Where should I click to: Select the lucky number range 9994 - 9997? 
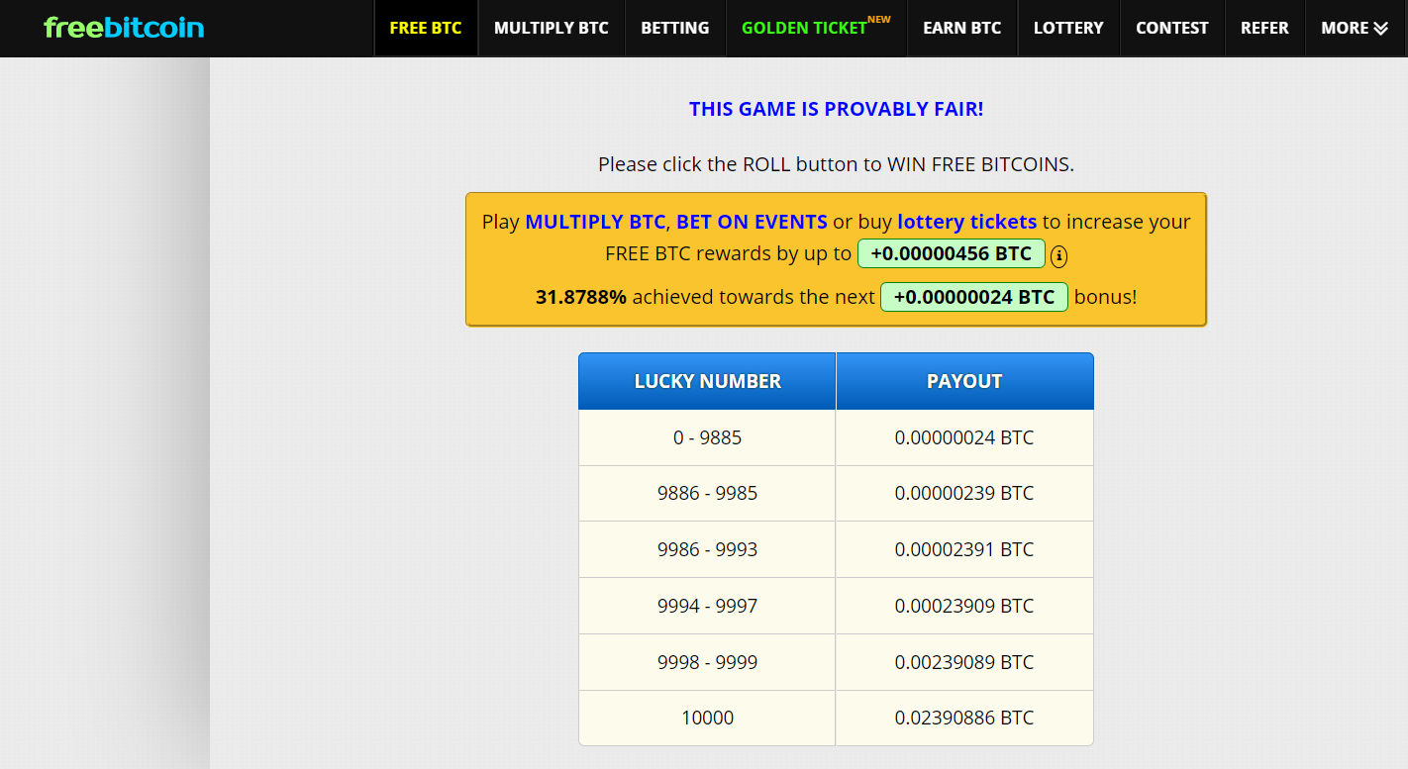(707, 606)
